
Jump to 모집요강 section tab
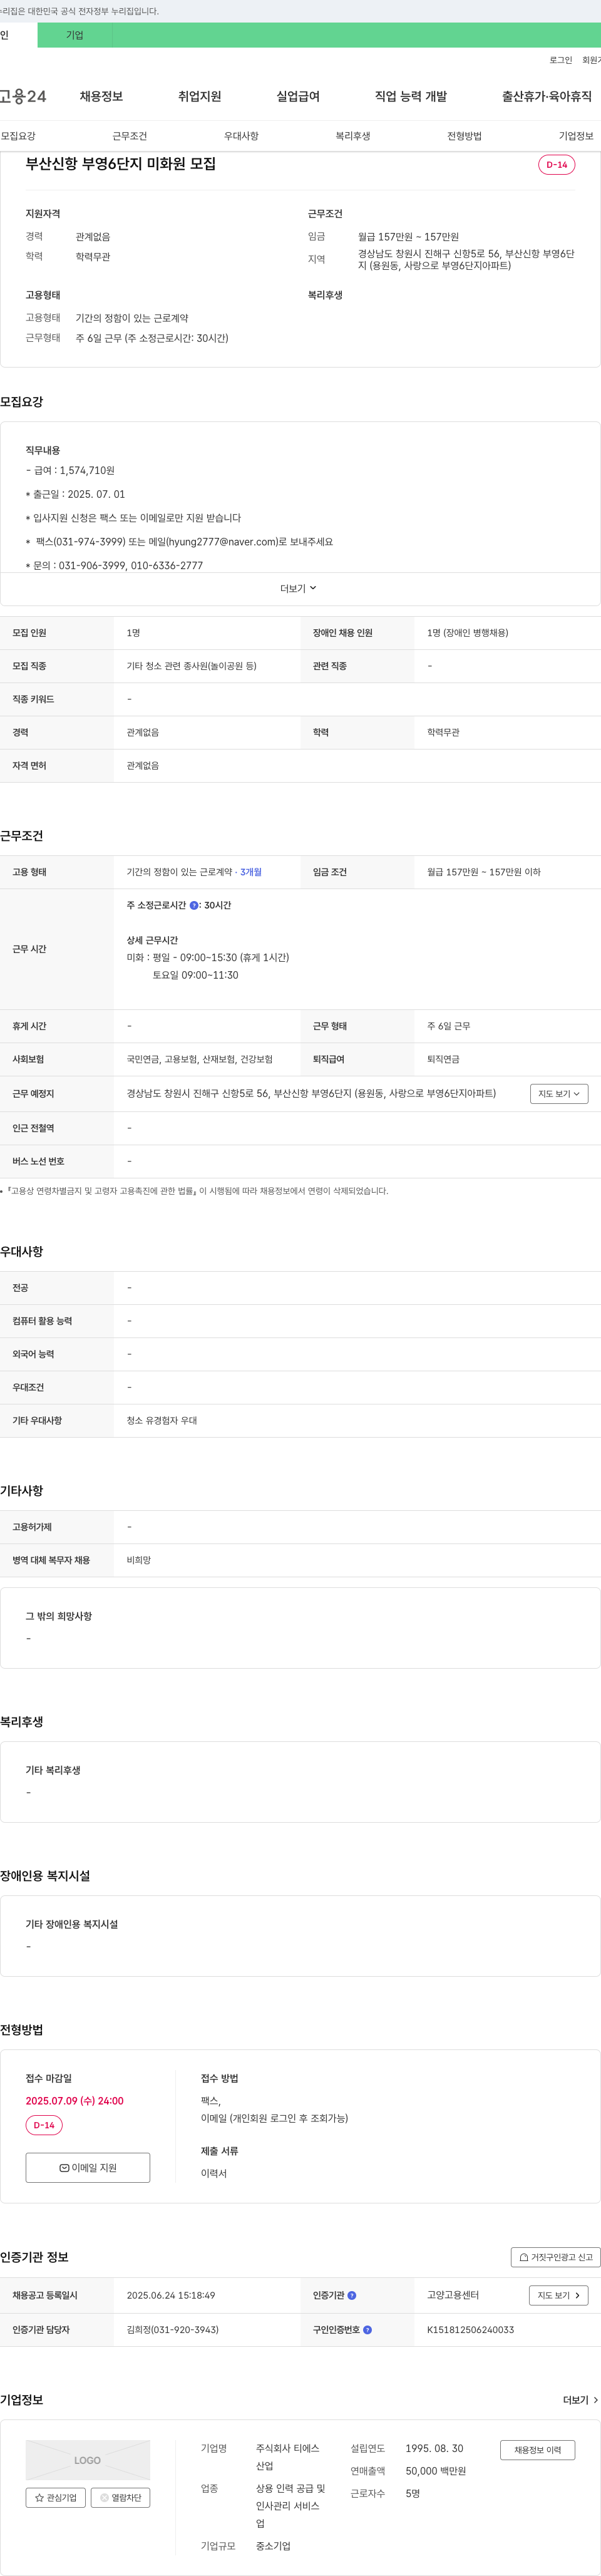tap(18, 136)
